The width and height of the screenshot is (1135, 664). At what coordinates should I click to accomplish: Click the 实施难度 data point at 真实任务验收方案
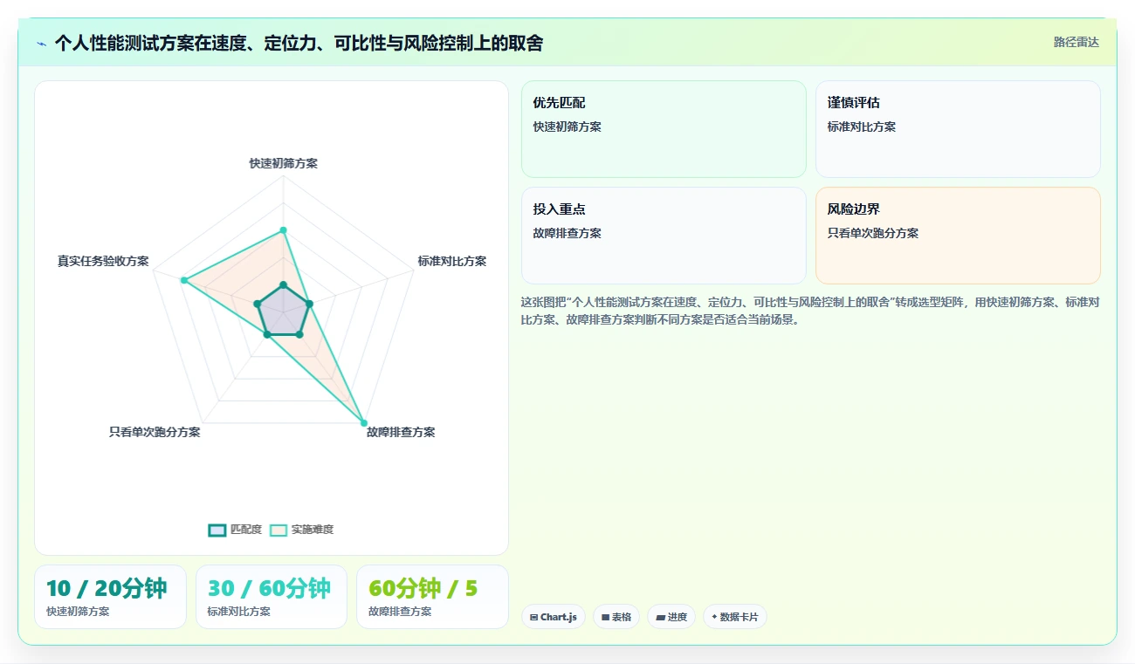click(183, 280)
